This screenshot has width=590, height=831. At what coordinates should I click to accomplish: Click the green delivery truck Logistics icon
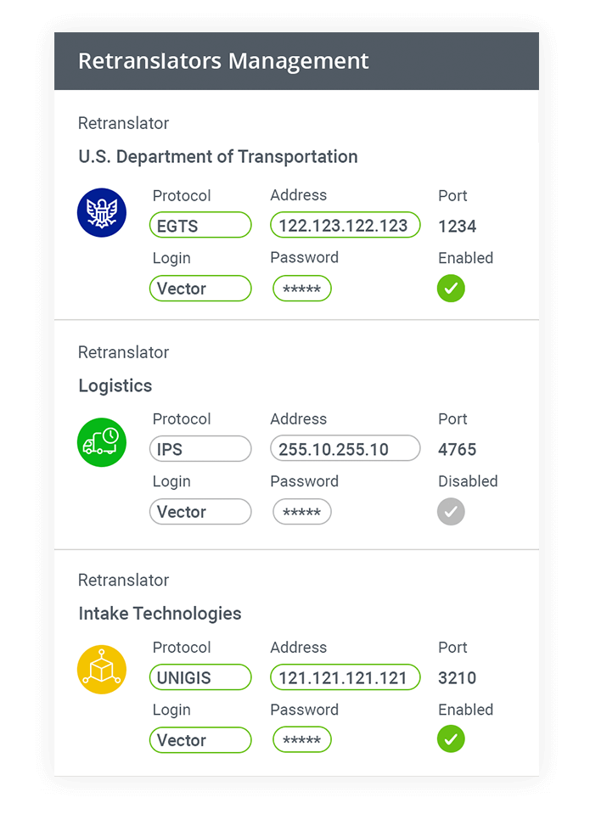click(x=102, y=442)
